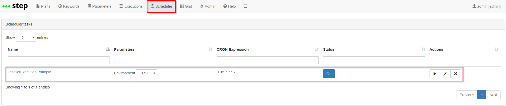Sort by Status column icon
The height and width of the screenshot is (106, 506).
(423, 49)
